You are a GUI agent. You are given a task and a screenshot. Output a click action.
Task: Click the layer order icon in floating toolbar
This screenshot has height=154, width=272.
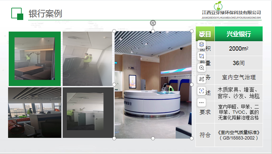pos(202,44)
